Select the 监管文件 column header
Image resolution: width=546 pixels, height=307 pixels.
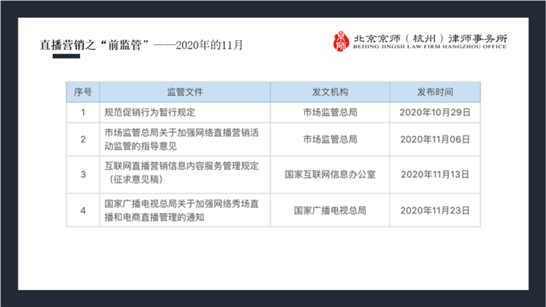(x=185, y=92)
